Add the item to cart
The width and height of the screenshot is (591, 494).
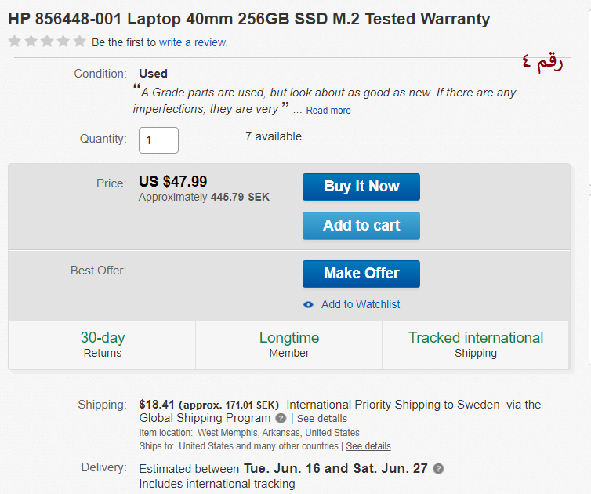pyautogui.click(x=361, y=226)
